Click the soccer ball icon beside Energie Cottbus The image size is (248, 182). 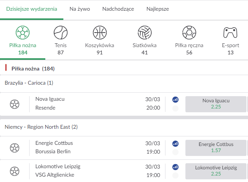pos(15,148)
